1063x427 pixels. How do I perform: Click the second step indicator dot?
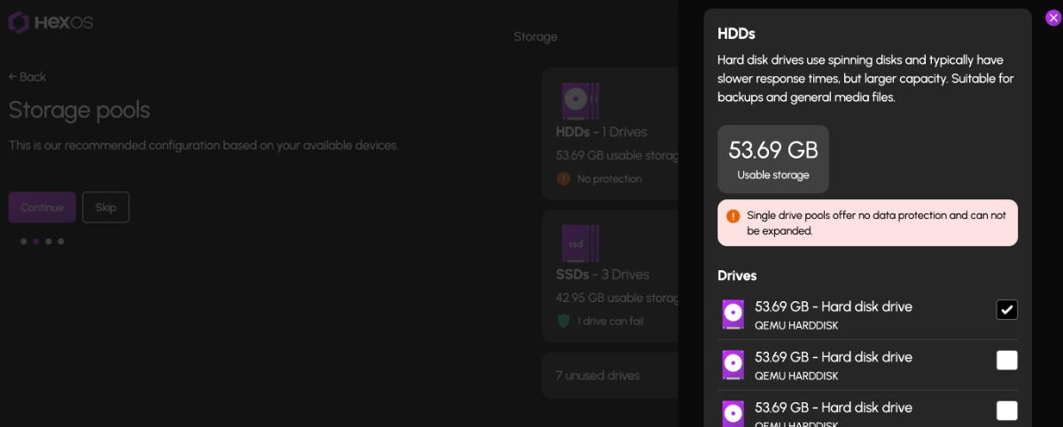pos(35,241)
